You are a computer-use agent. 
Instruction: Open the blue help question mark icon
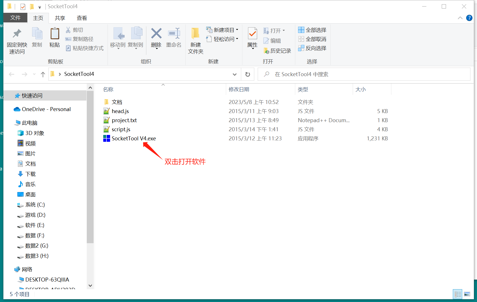tap(469, 18)
